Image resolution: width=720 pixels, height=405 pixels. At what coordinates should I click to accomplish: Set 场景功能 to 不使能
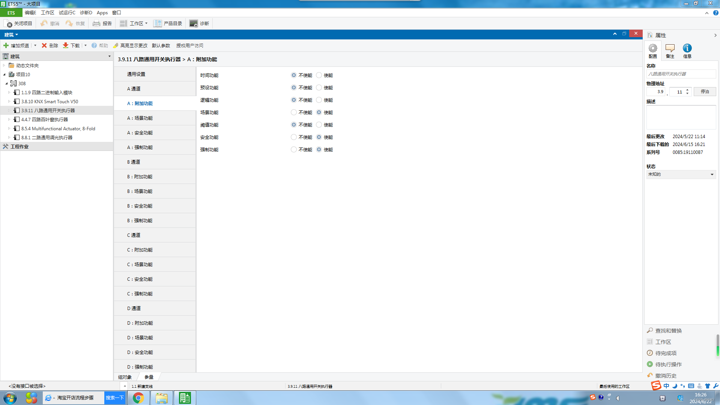click(x=294, y=113)
